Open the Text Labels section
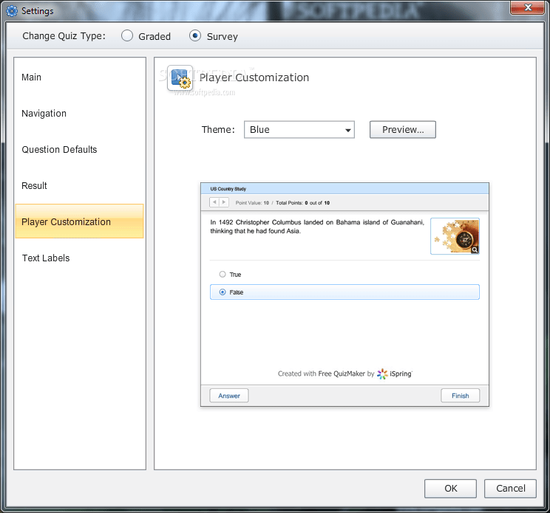 79,258
